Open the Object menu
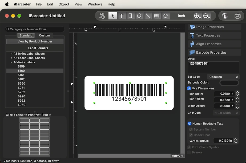 [64, 4]
